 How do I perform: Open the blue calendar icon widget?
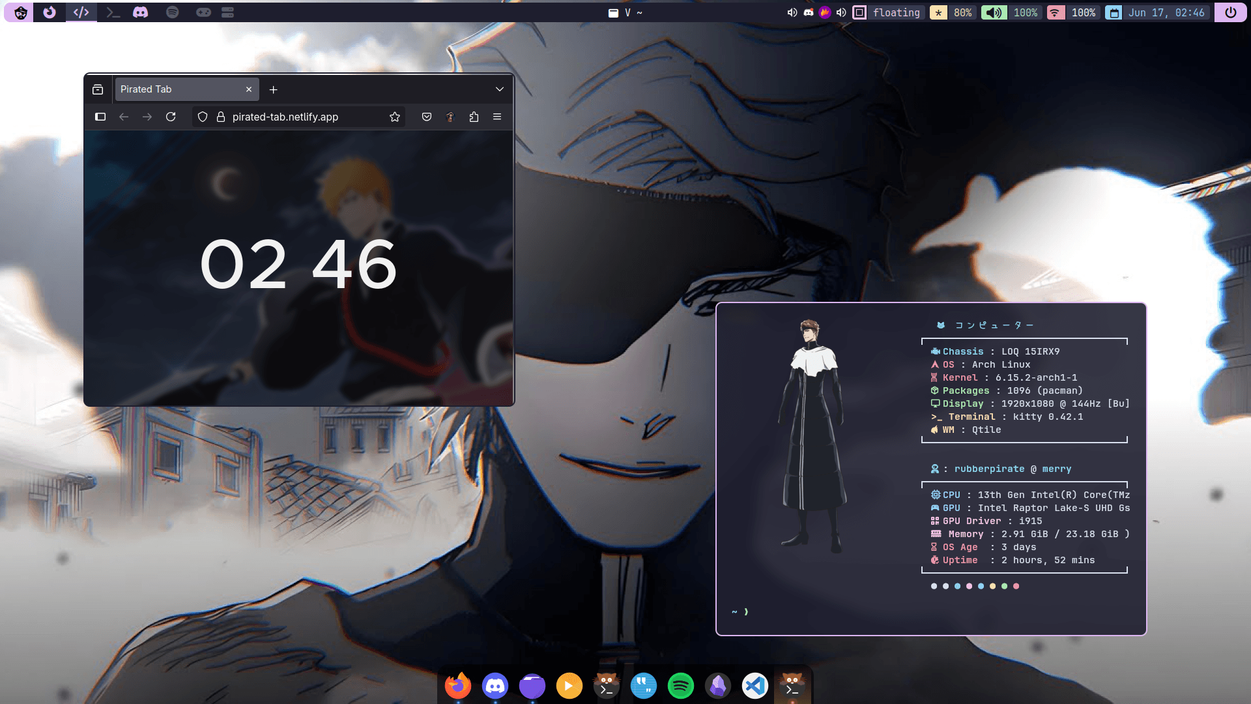1114,12
